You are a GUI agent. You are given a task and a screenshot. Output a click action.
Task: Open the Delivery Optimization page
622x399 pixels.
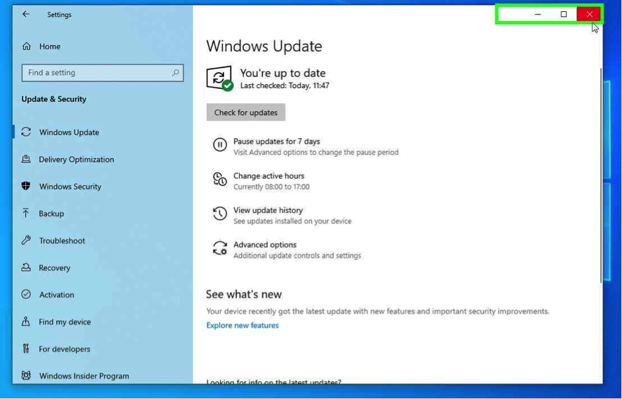pyautogui.click(x=76, y=159)
